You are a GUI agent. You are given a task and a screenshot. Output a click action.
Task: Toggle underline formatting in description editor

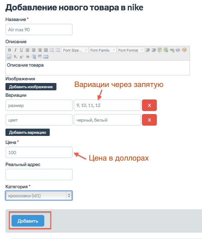pyautogui.click(x=22, y=50)
